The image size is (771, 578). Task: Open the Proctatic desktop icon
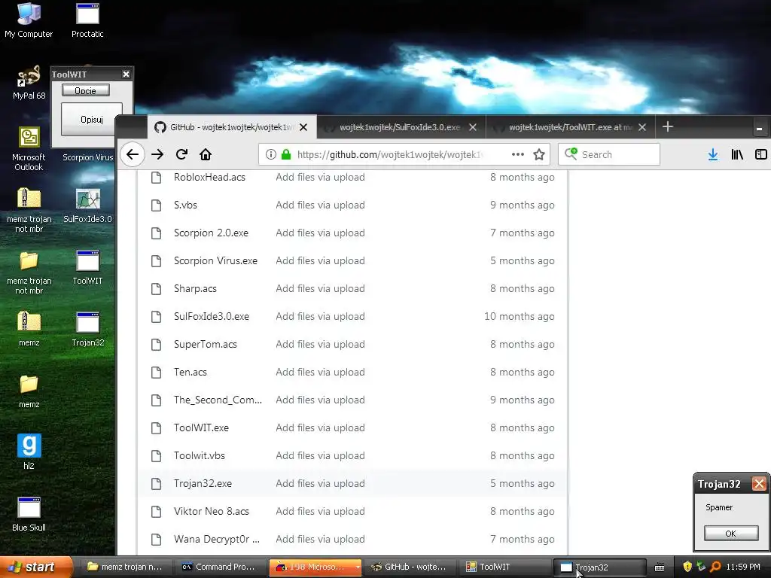click(x=87, y=20)
